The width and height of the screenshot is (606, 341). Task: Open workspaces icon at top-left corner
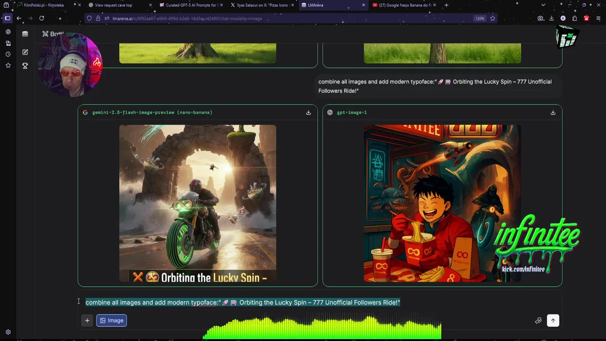pyautogui.click(x=6, y=5)
